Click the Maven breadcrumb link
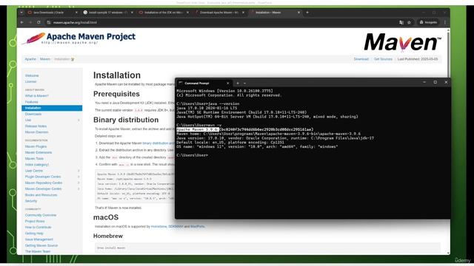The width and height of the screenshot is (474, 266). pos(45,59)
